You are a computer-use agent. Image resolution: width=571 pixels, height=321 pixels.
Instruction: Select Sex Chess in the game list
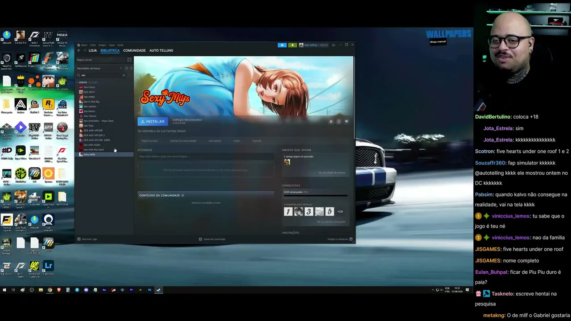(x=89, y=87)
